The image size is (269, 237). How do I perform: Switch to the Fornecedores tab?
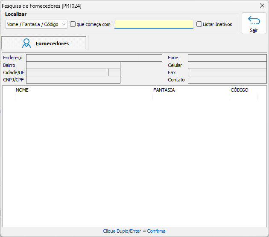[44, 43]
